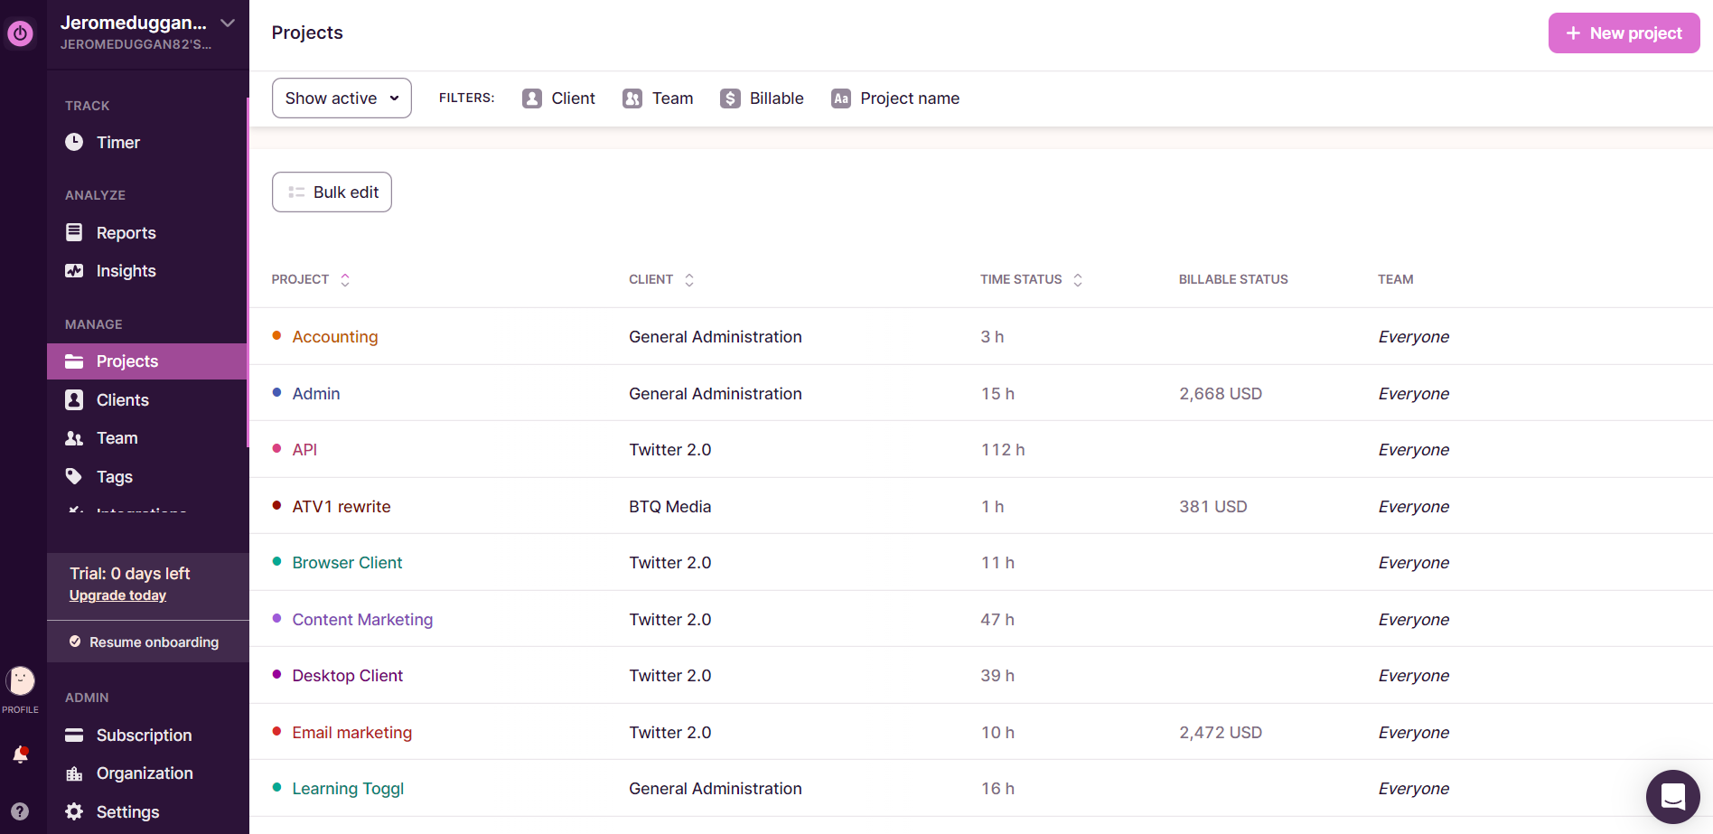This screenshot has height=834, width=1713.
Task: Click the Billable dollar filter icon
Action: pos(730,98)
